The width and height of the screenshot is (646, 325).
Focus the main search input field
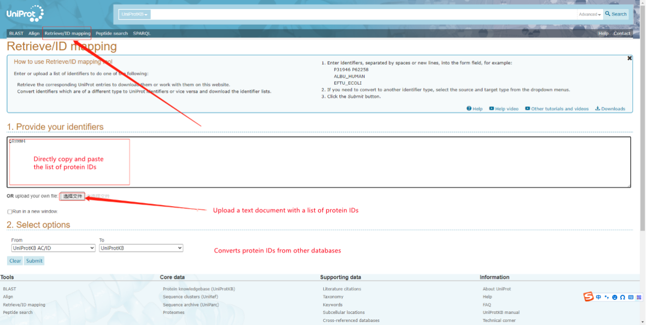(364, 15)
